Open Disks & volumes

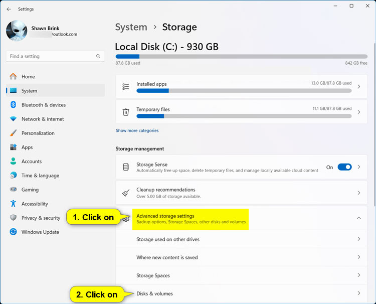(x=154, y=293)
